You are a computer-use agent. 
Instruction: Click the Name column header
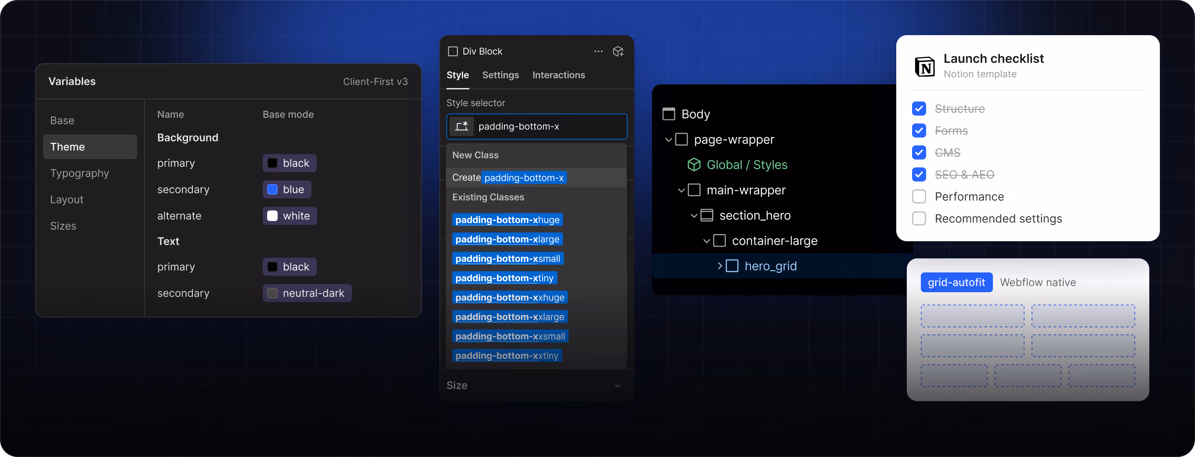pos(170,115)
